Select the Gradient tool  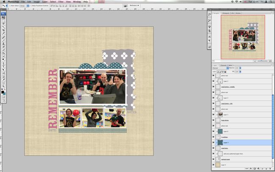tap(3, 53)
